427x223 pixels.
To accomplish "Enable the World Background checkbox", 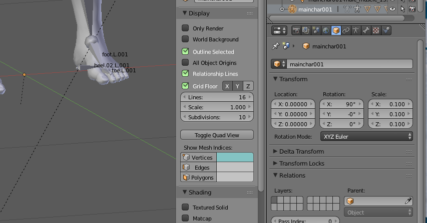I will pyautogui.click(x=185, y=39).
